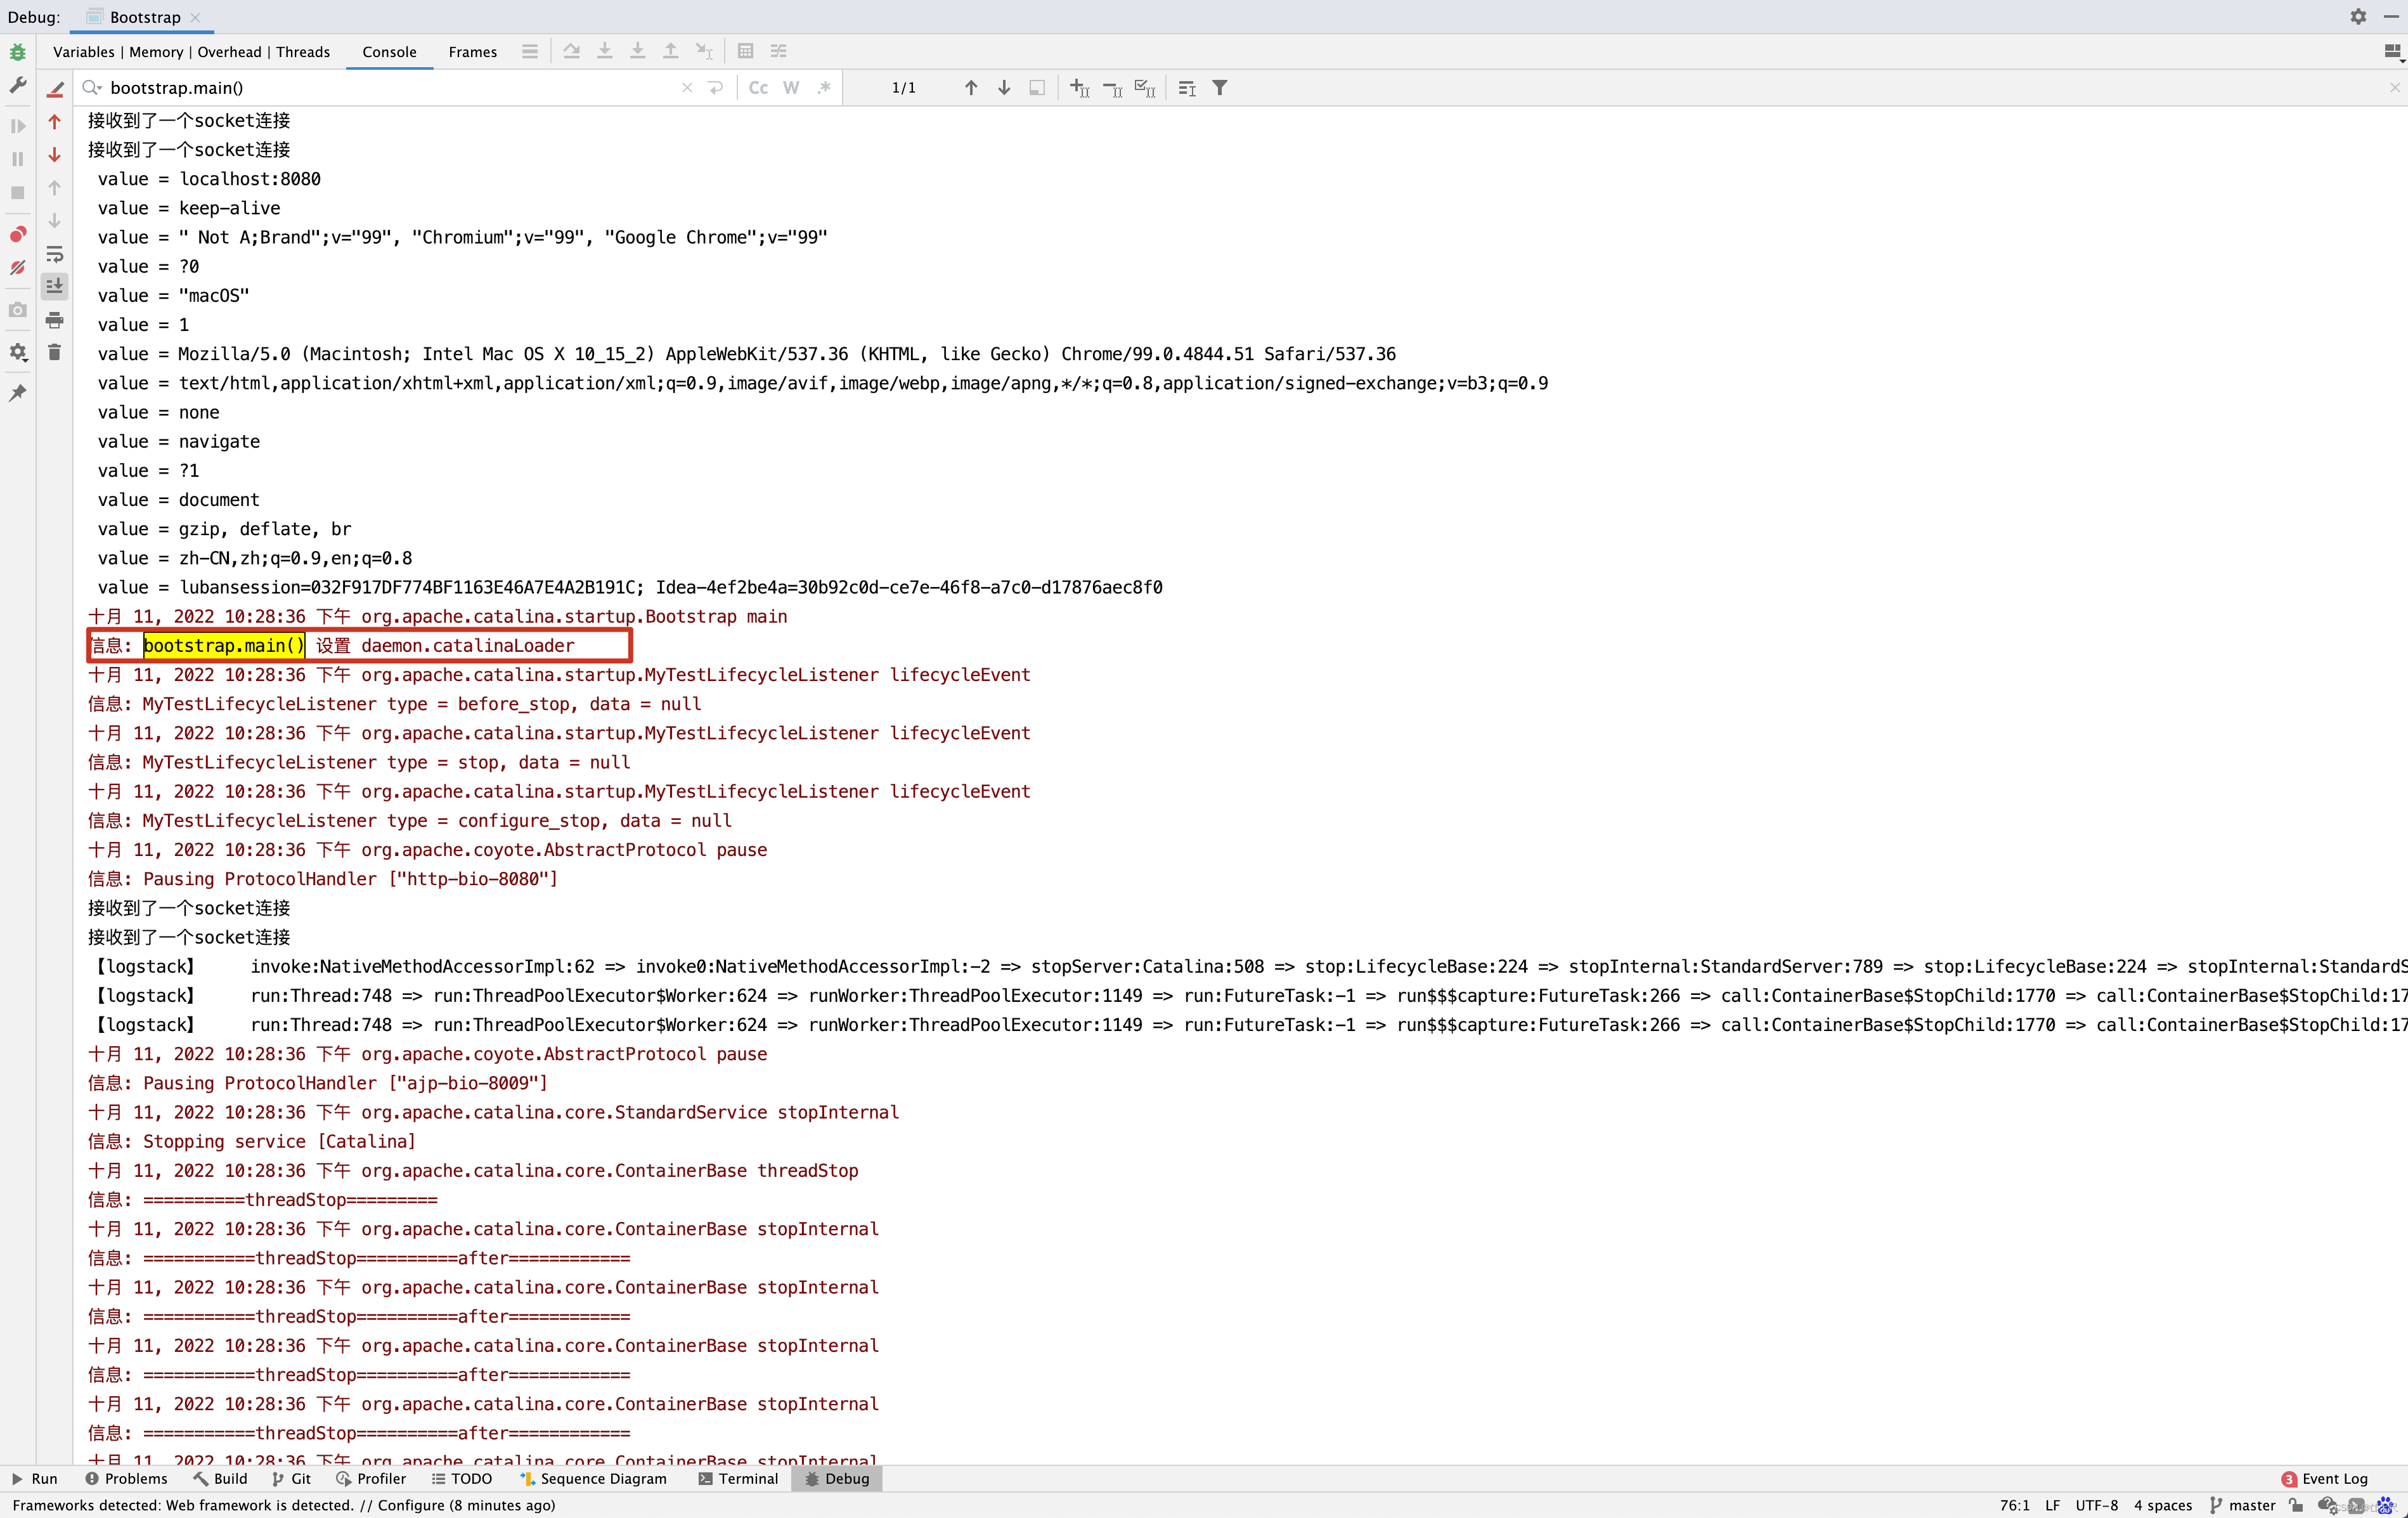Click the bootstrap.main() search field
Image resolution: width=2408 pixels, height=1518 pixels.
pyautogui.click(x=390, y=88)
